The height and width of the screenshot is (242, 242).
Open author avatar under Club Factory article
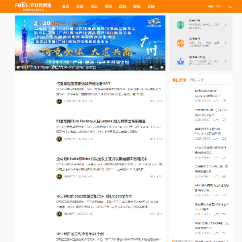(59, 139)
